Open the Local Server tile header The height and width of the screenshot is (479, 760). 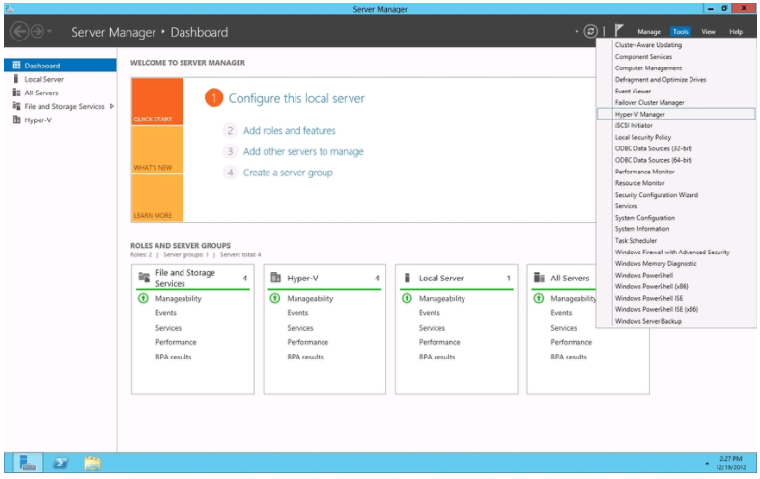456,278
